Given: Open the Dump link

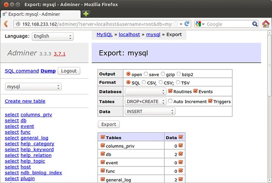Looking at the screenshot, I should pyautogui.click(x=48, y=71).
